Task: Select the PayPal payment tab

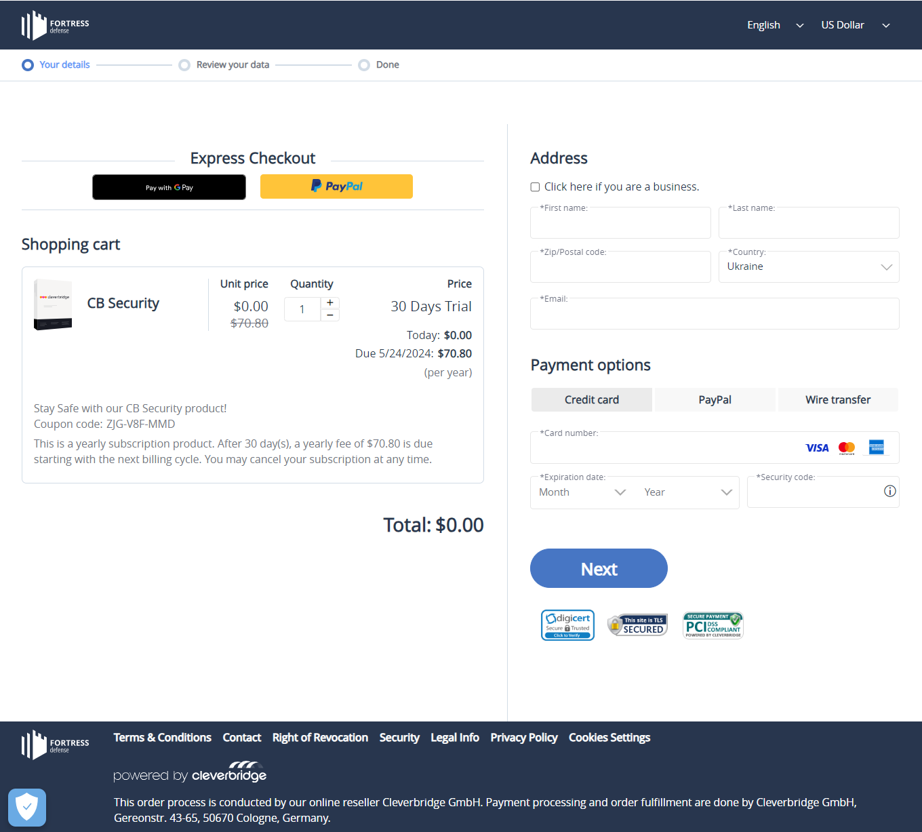Action: 715,400
